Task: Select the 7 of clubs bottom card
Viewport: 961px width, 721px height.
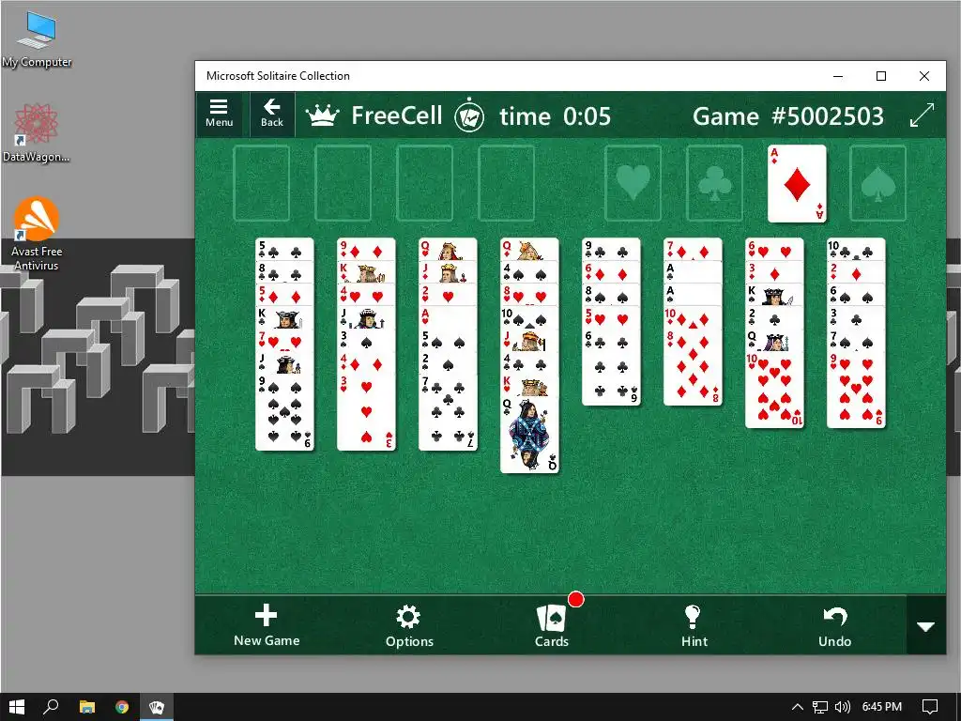Action: click(x=448, y=411)
